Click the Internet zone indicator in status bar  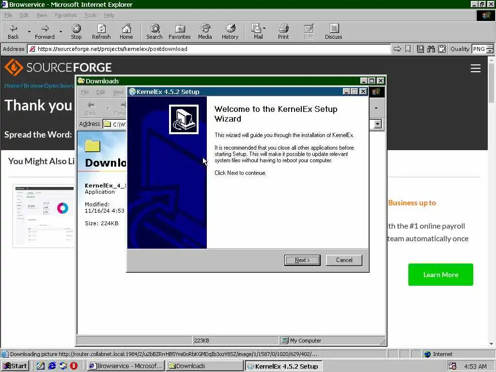pyautogui.click(x=438, y=354)
